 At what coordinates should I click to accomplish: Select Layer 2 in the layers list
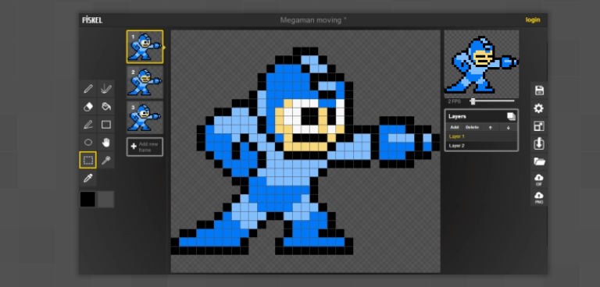[481, 146]
